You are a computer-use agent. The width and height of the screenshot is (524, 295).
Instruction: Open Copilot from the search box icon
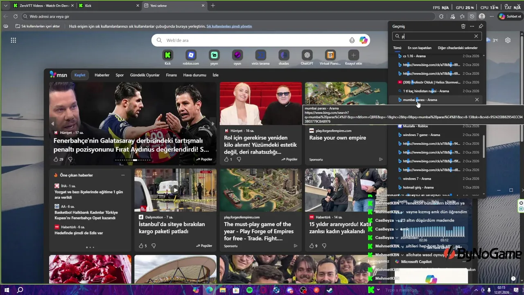tap(364, 40)
